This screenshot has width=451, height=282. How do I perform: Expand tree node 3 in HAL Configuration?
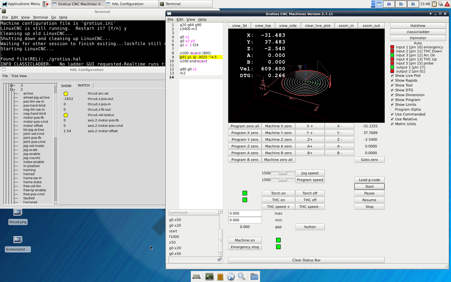click(12, 85)
